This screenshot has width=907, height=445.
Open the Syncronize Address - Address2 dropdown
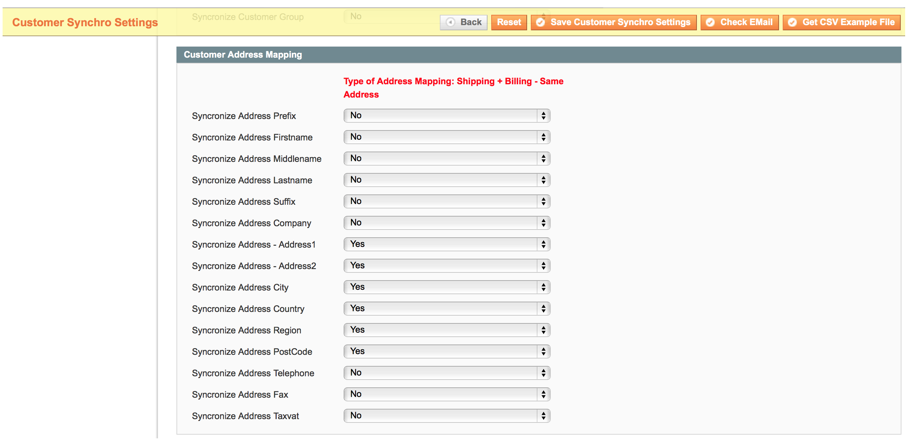point(447,266)
